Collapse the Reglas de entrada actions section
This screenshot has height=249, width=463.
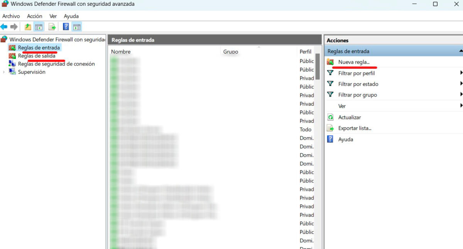click(460, 51)
